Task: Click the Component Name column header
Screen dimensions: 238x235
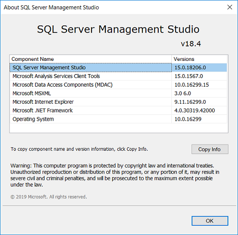Action: (90, 59)
